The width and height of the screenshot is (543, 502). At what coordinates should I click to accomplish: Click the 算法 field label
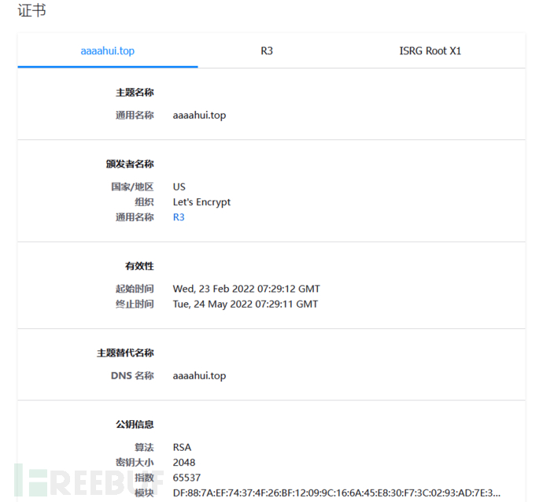coord(144,447)
